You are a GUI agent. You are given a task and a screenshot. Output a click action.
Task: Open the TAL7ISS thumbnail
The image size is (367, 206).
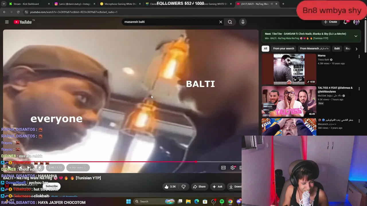click(289, 101)
